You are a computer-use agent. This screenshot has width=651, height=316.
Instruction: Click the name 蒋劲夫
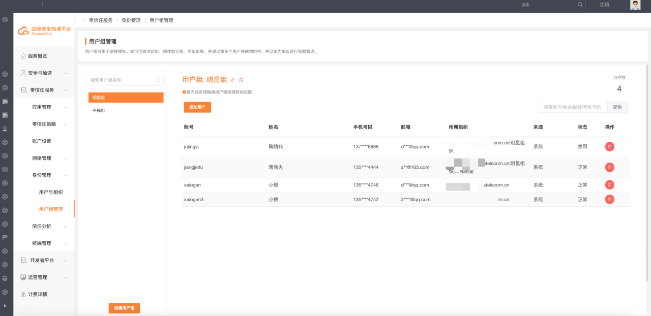click(x=276, y=167)
